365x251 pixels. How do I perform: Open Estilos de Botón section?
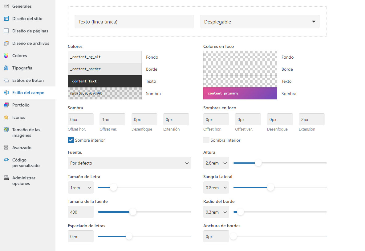tap(28, 81)
